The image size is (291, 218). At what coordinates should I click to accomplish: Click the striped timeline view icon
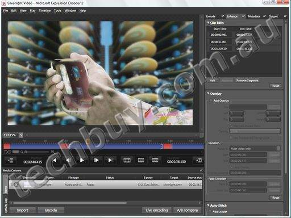point(15,152)
